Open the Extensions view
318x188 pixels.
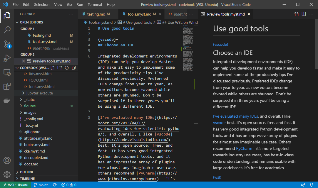pos(7,86)
